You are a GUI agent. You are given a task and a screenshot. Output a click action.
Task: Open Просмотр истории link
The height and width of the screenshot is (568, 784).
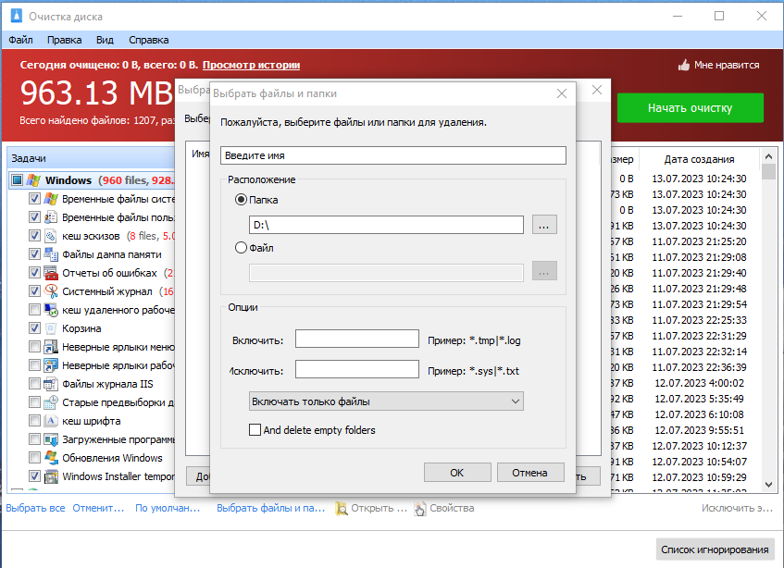click(x=251, y=65)
